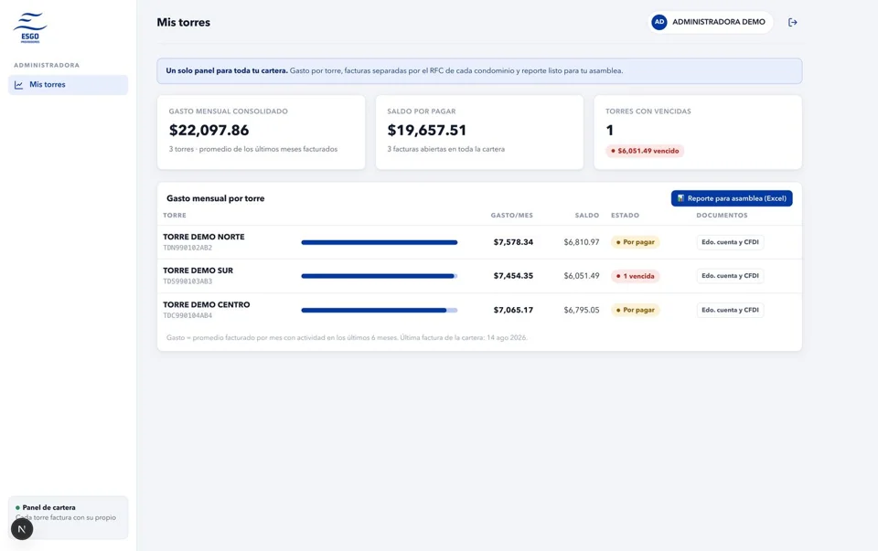Click the Torre Demo Sur spending bar
This screenshot has height=551, width=878.
pyautogui.click(x=379, y=276)
